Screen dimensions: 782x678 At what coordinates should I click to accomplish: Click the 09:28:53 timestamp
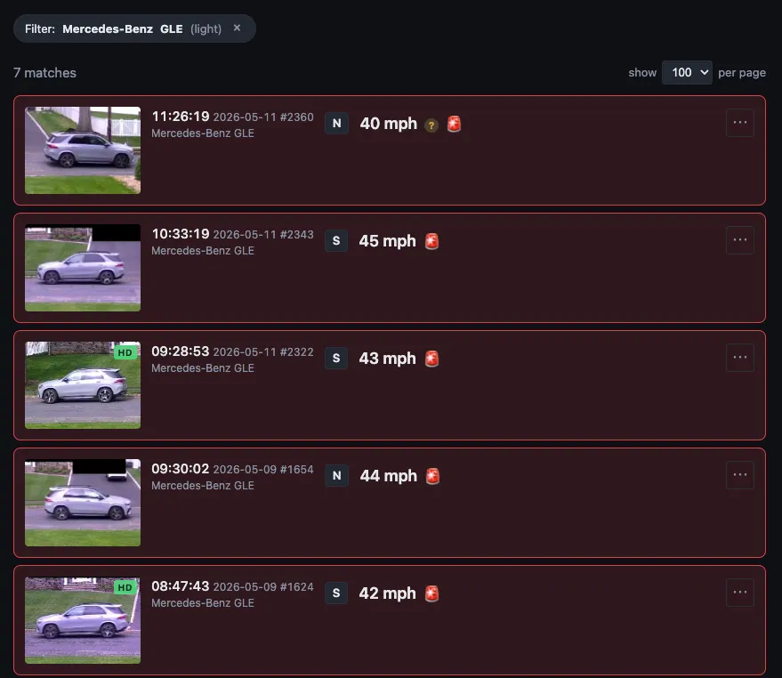(x=181, y=351)
